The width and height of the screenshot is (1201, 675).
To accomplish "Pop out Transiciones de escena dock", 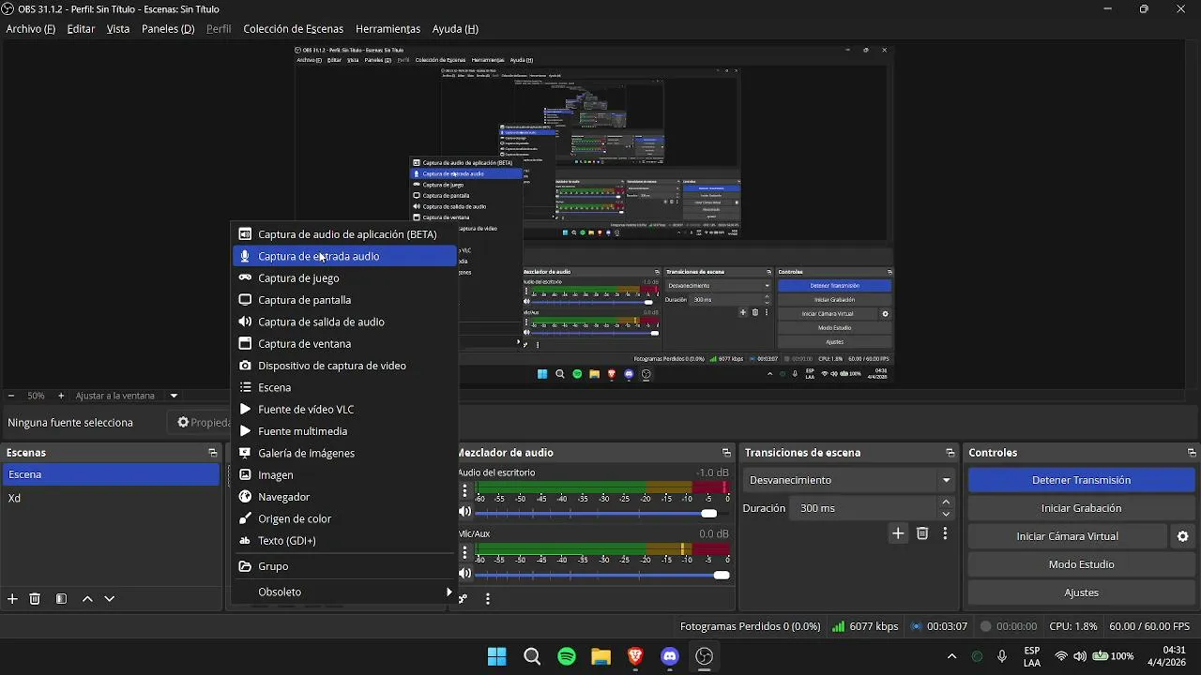I will coord(950,453).
